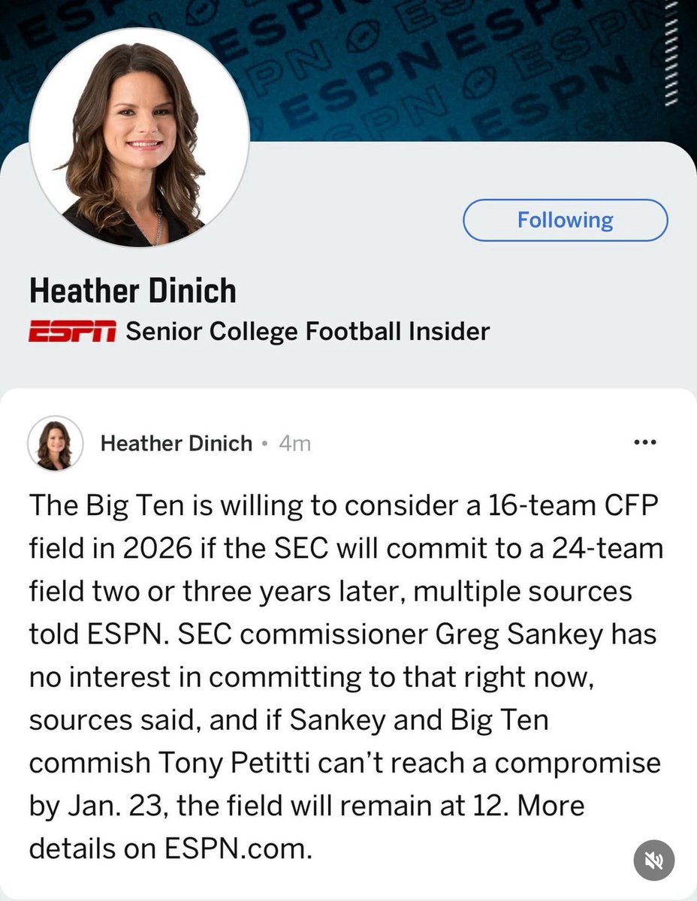Click the post author name Heather Dinich
This screenshot has width=697, height=901.
click(176, 444)
